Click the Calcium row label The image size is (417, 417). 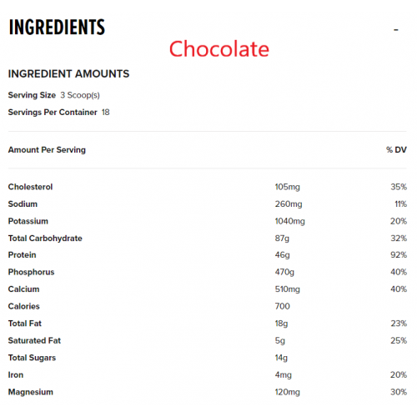(x=23, y=289)
